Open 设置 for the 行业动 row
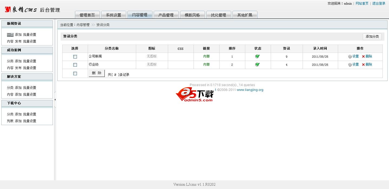Viewport: 389px width, 189px height. [354, 64]
